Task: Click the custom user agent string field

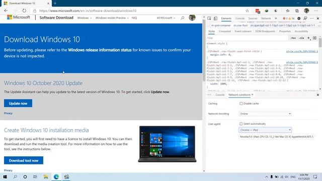Action: click(x=277, y=136)
